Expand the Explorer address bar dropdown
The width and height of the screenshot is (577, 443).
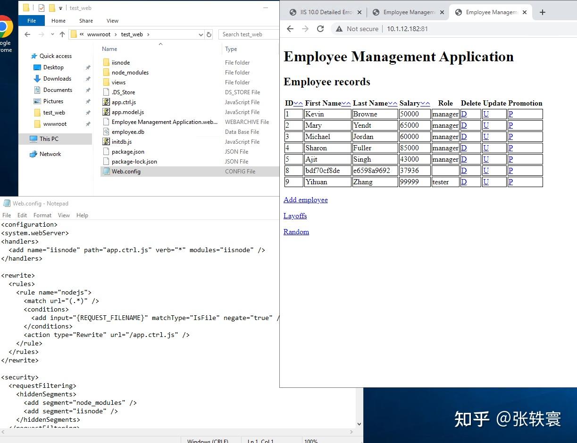[x=201, y=34]
